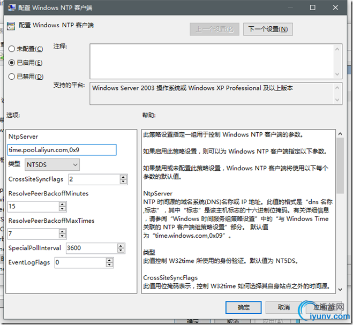The width and height of the screenshot is (353, 325).
Task: Click the supported platforms text about Windows Server 2003
Action: coord(192,88)
